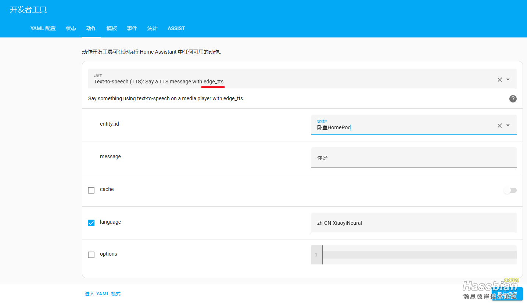Click the language label text
Image resolution: width=527 pixels, height=303 pixels.
[110, 222]
